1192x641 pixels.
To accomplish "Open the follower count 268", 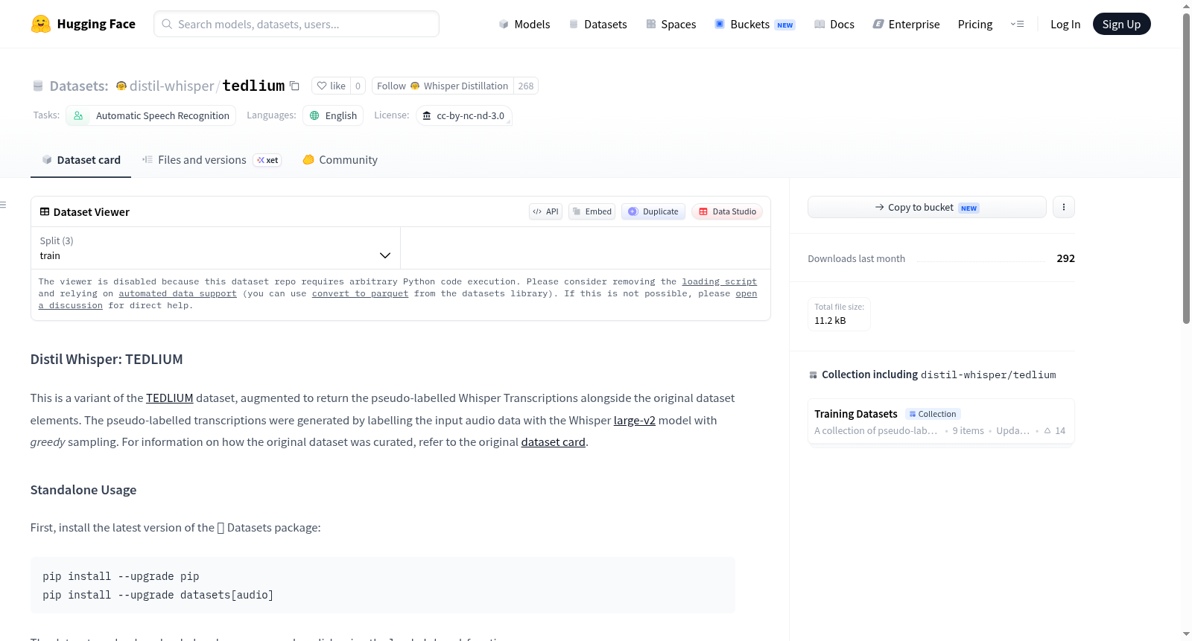I will click(x=526, y=86).
